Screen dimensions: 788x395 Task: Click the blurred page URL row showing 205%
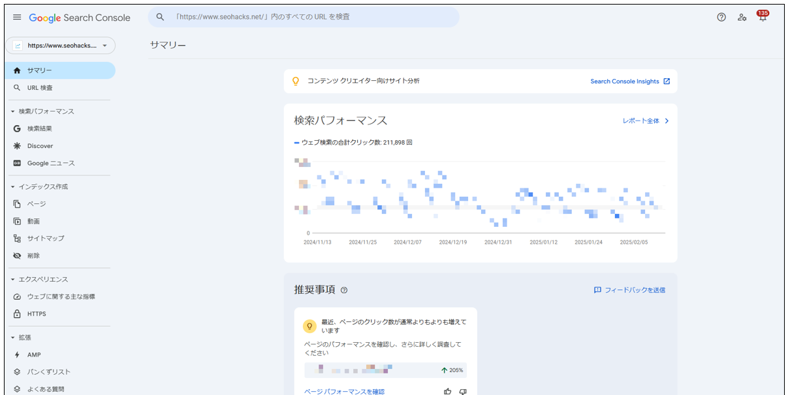pyautogui.click(x=385, y=370)
